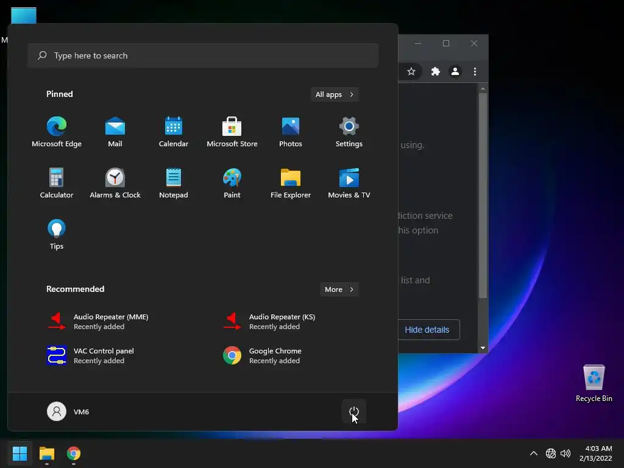The height and width of the screenshot is (468, 624).
Task: Bookmark page with Chrome star icon
Action: pyautogui.click(x=411, y=71)
